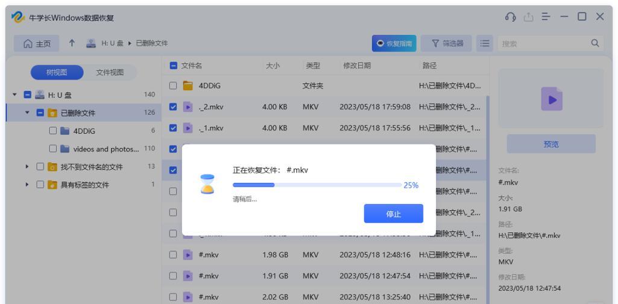This screenshot has width=618, height=304.
Task: Sort by 修改日期 column header
Action: [x=357, y=66]
